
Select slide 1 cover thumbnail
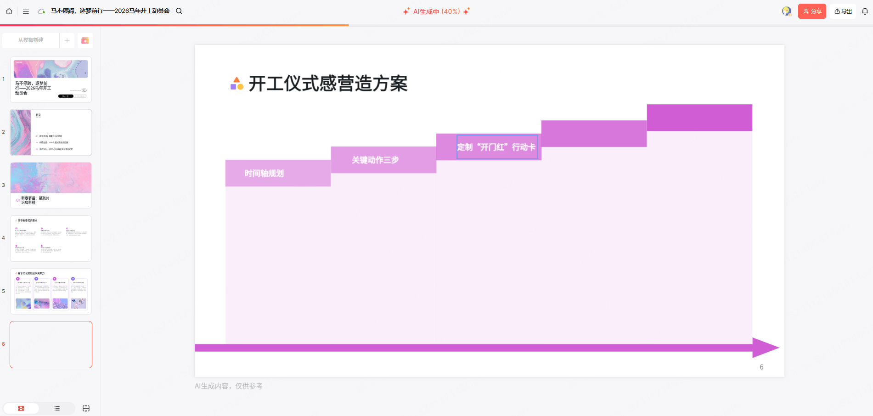[x=51, y=79]
